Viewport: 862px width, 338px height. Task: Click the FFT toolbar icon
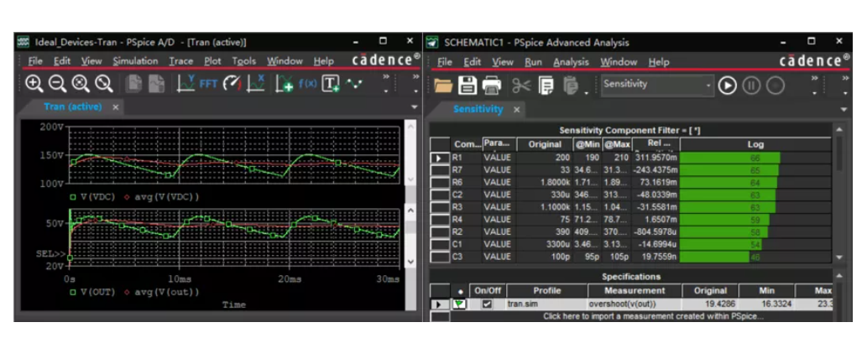pos(208,84)
